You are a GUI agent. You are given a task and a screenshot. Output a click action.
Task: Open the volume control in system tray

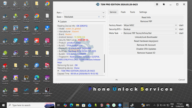164,105
